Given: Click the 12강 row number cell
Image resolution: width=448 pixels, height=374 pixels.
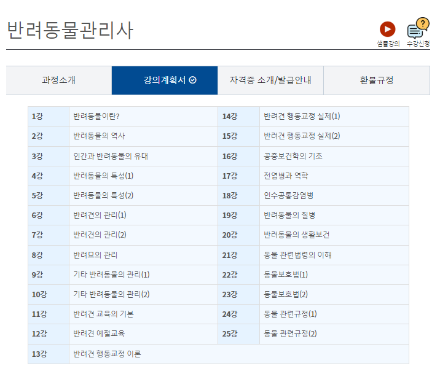Looking at the screenshot, I should (x=39, y=333).
